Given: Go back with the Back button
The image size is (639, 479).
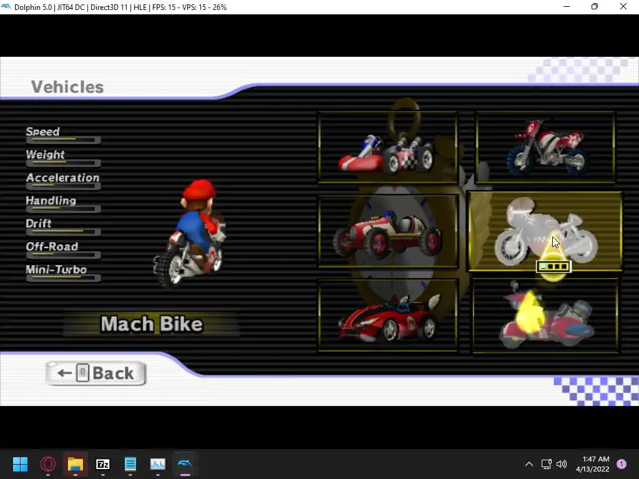Looking at the screenshot, I should (96, 373).
